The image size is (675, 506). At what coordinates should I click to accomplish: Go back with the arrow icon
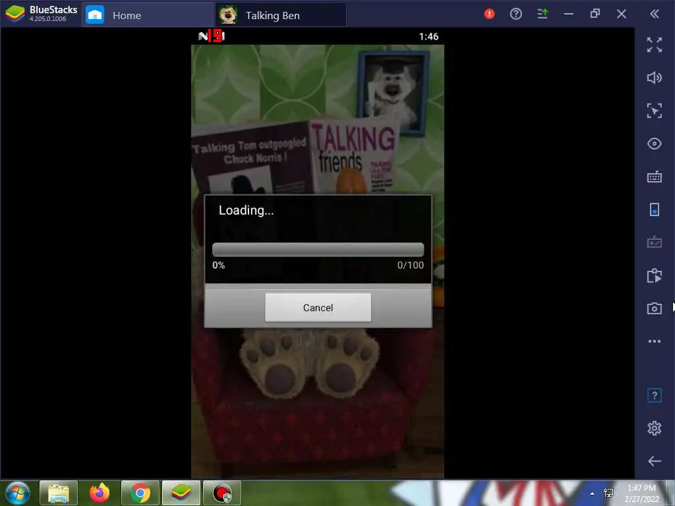pyautogui.click(x=655, y=461)
